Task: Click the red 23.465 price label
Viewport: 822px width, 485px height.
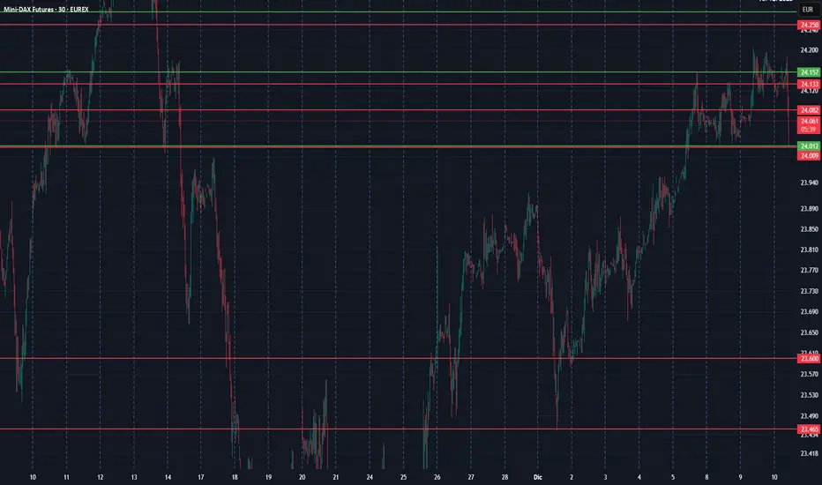Action: tap(808, 429)
